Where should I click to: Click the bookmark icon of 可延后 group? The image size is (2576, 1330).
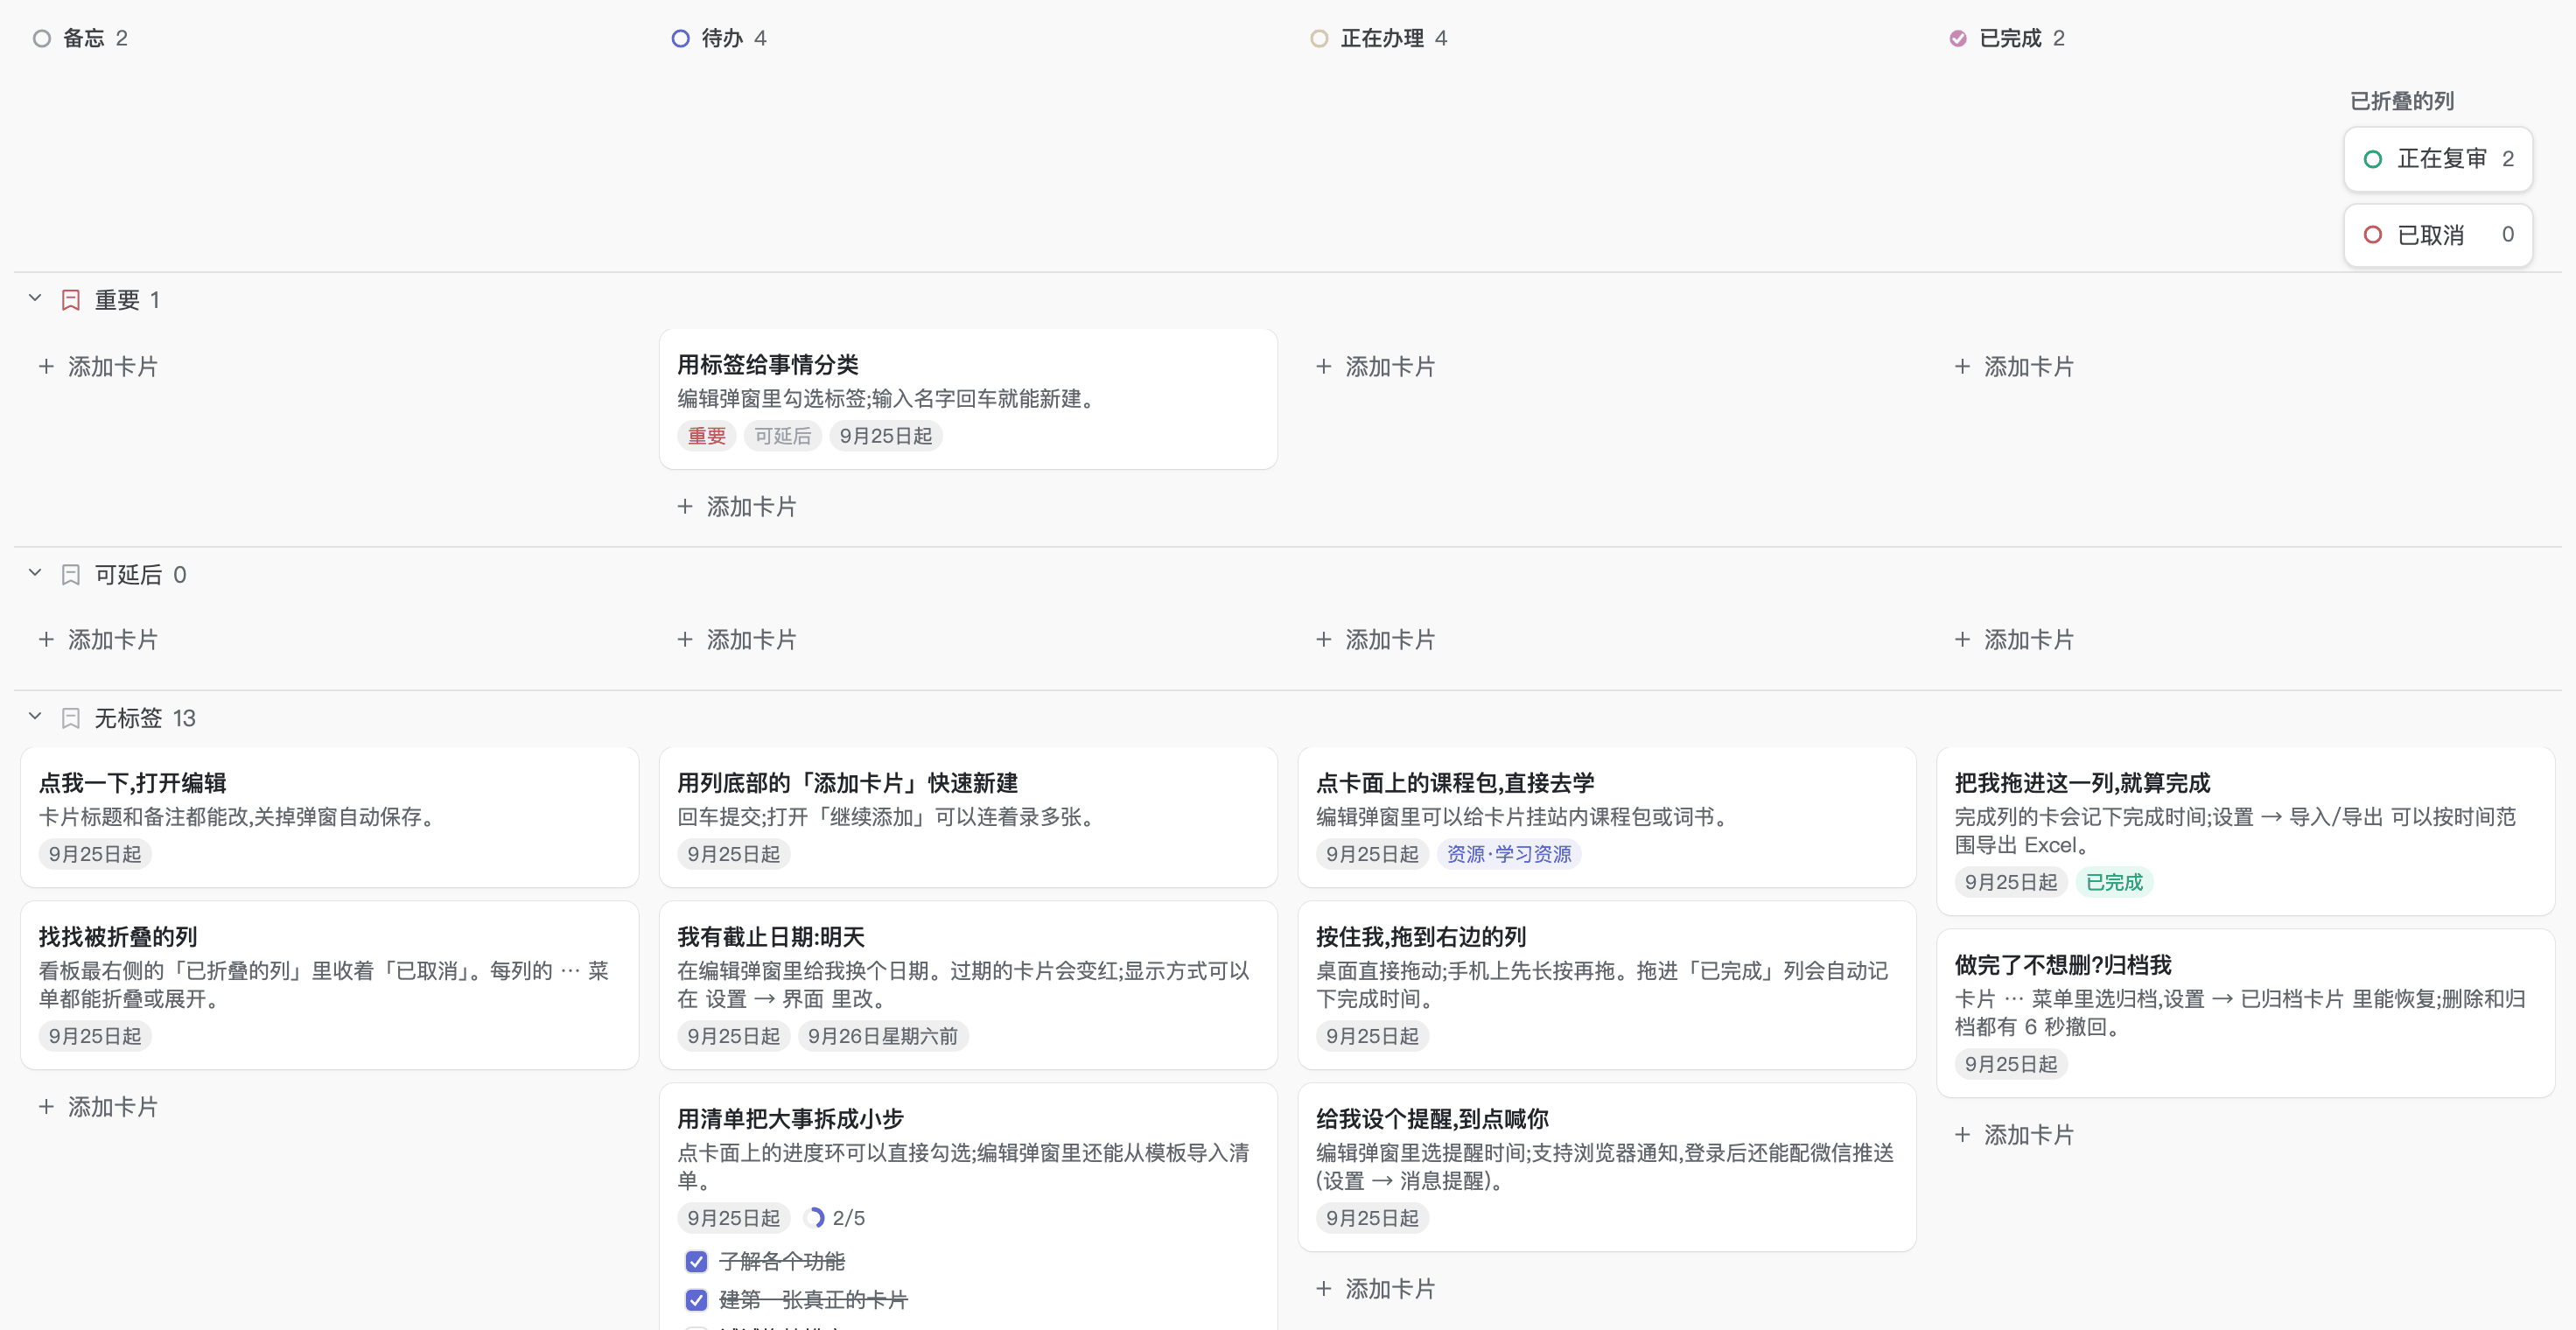point(71,575)
